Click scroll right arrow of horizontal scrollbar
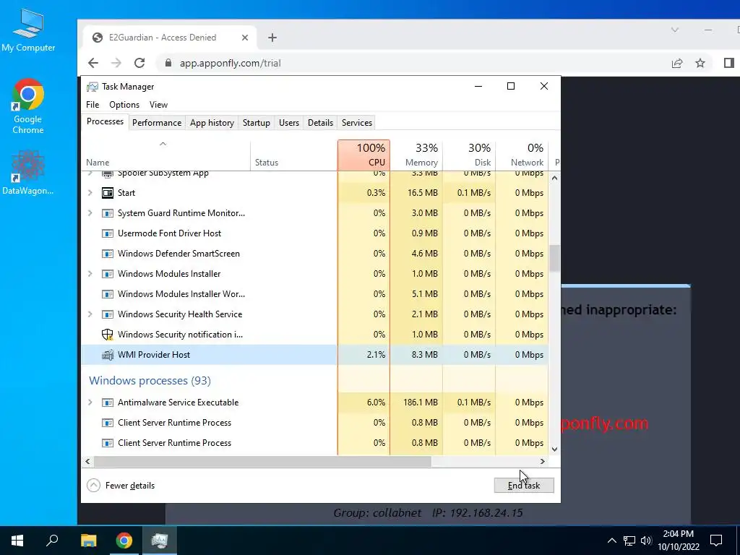 (x=543, y=461)
